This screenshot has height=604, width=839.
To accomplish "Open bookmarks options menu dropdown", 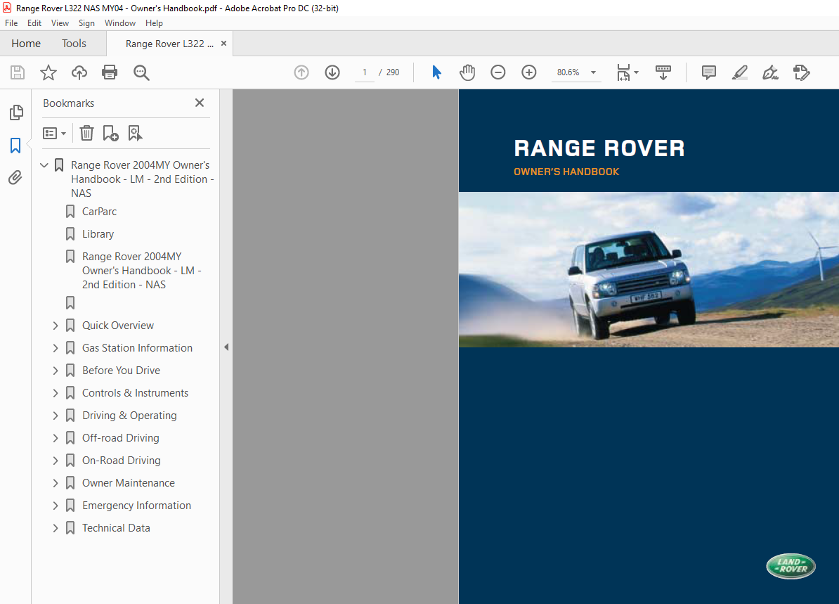I will pos(55,133).
